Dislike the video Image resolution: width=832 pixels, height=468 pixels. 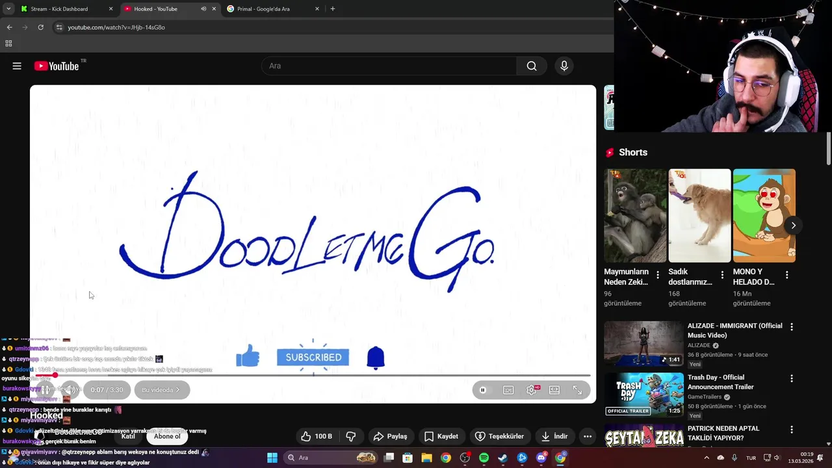click(x=351, y=436)
